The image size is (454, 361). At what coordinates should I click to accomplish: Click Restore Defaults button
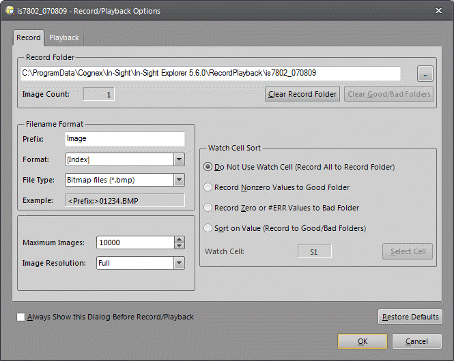[410, 317]
